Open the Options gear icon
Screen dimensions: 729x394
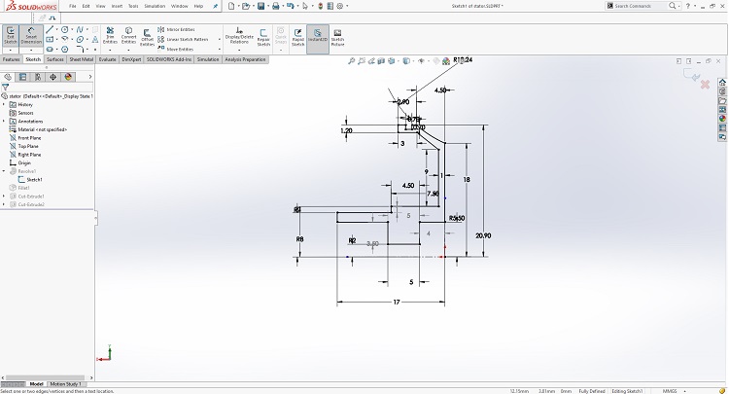340,6
